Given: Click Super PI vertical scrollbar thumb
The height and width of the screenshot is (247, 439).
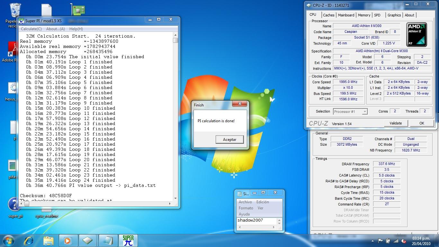Looking at the screenshot, I should pyautogui.click(x=175, y=40).
